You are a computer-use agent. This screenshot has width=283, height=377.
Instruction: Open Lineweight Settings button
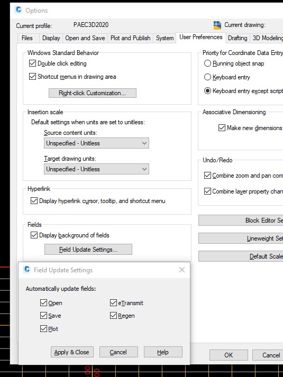[241, 238]
